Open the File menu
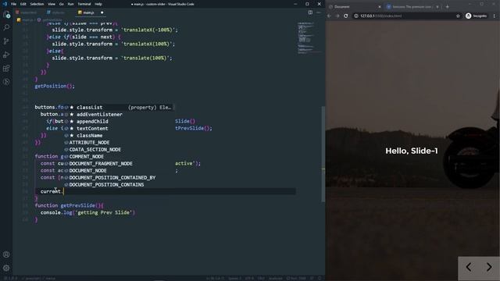 point(13,4)
